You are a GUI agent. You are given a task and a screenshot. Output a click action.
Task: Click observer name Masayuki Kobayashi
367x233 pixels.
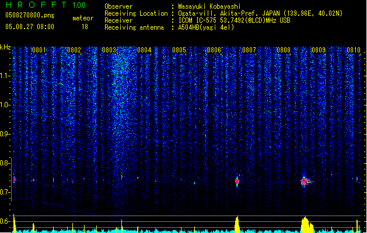209,6
